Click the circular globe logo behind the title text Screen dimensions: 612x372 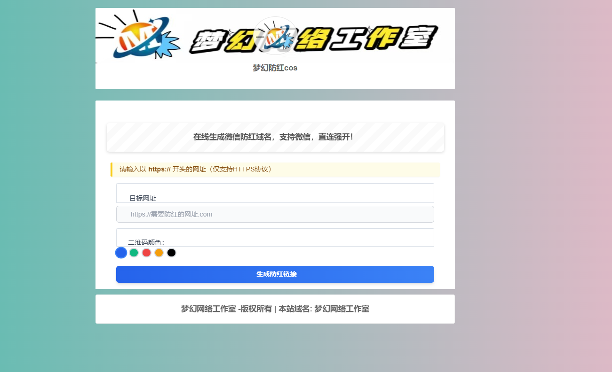[275, 35]
